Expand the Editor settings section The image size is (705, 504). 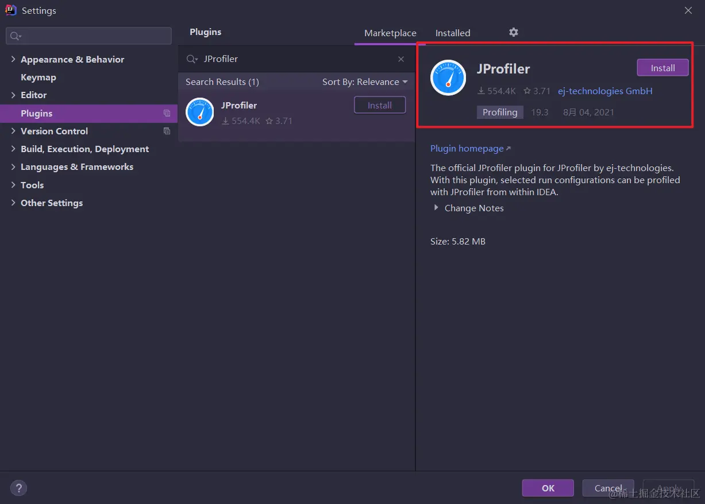[x=13, y=95]
